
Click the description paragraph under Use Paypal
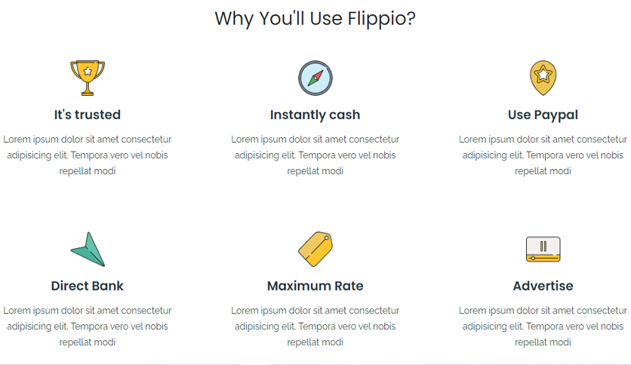(543, 155)
